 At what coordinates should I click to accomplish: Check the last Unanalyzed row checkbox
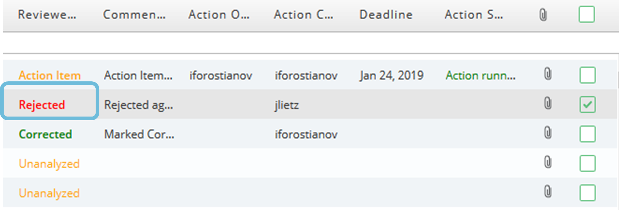click(587, 193)
